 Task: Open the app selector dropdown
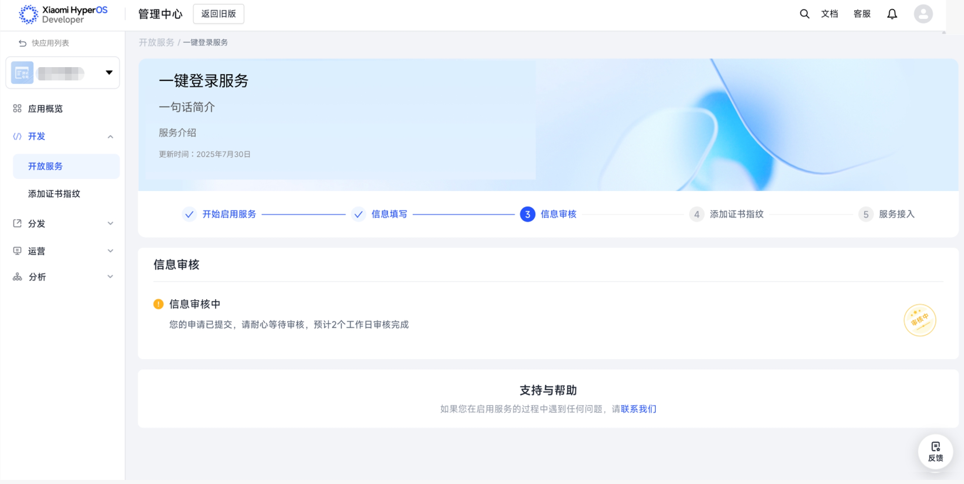pyautogui.click(x=109, y=73)
